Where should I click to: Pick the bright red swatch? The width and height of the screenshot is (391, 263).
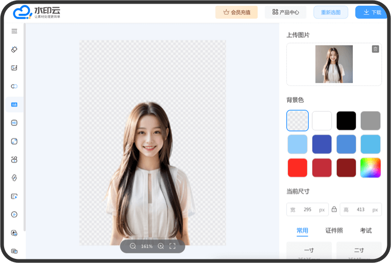297,168
